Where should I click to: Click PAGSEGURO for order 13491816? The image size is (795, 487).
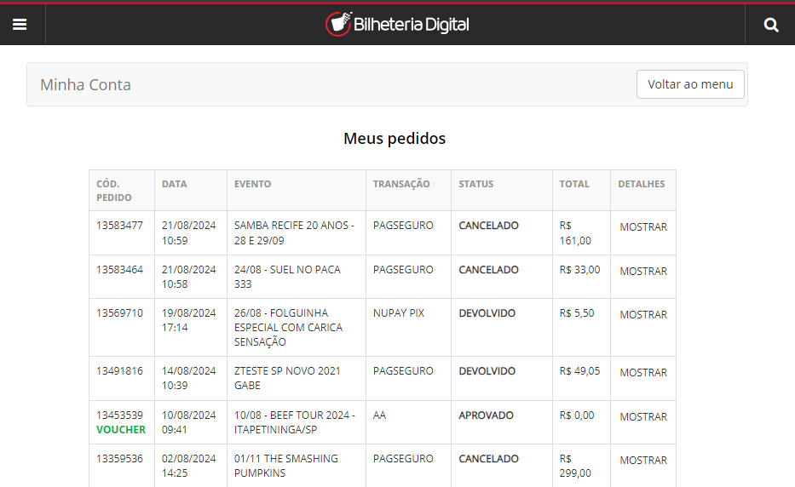point(403,371)
